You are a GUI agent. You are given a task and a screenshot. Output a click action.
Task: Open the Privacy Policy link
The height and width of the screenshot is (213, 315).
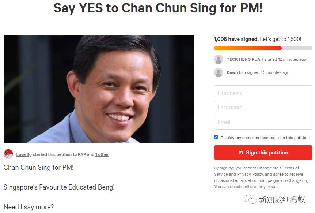pyautogui.click(x=250, y=174)
